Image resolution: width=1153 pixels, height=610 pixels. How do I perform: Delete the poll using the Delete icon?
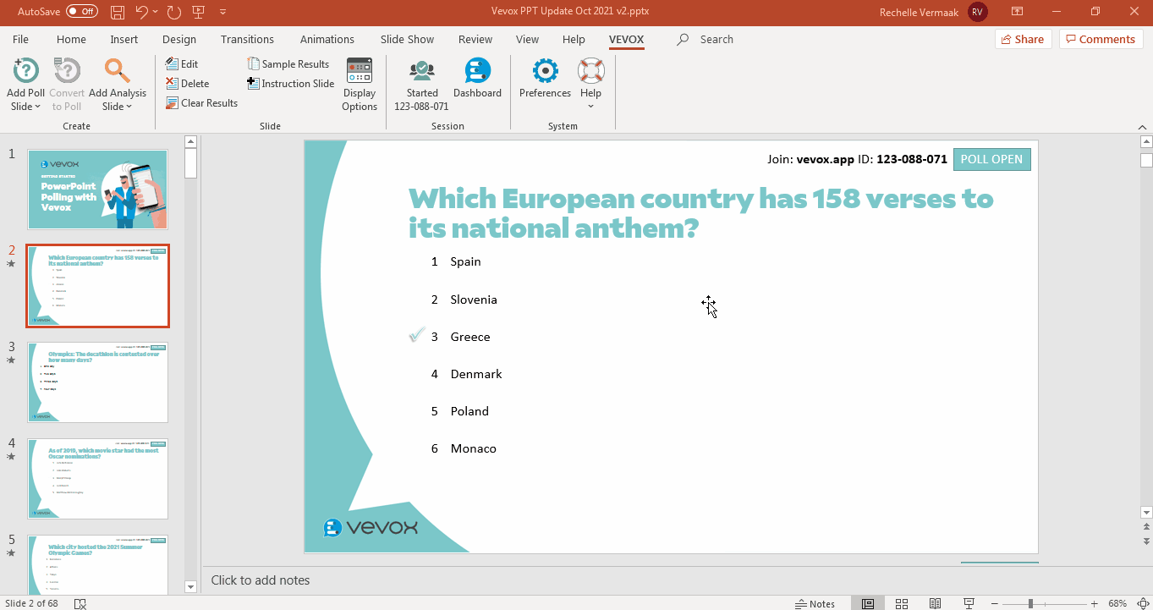click(188, 84)
